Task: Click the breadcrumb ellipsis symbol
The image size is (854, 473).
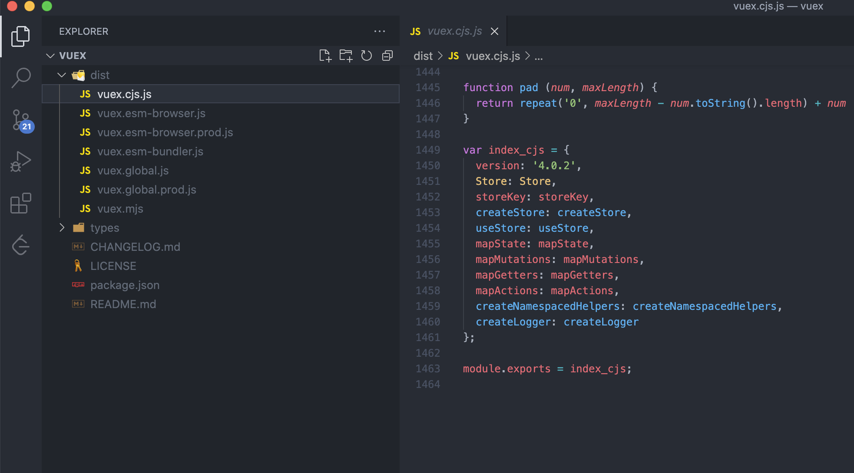Action: click(539, 56)
